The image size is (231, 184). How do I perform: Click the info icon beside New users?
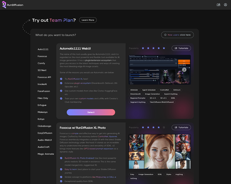[165, 35]
